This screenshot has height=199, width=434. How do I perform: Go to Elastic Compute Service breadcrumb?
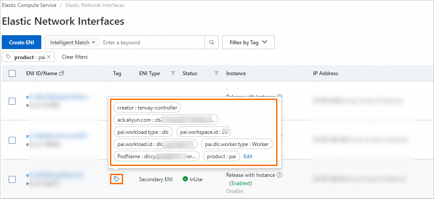(29, 5)
